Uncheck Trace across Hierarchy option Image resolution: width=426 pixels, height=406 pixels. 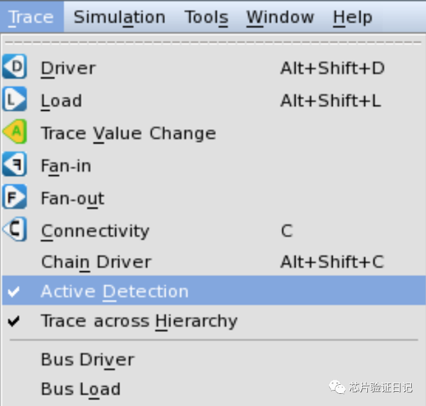pyautogui.click(x=15, y=321)
